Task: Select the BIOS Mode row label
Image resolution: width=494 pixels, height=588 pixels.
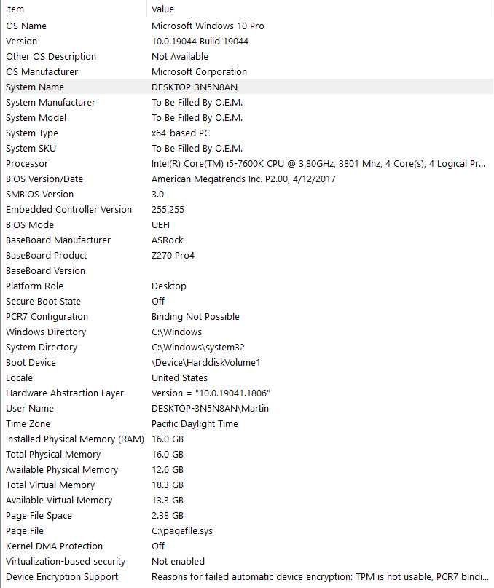Action: click(30, 225)
